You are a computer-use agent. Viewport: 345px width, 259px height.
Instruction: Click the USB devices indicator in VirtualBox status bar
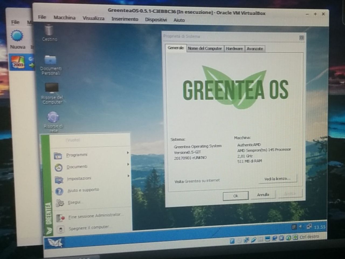tap(253, 240)
